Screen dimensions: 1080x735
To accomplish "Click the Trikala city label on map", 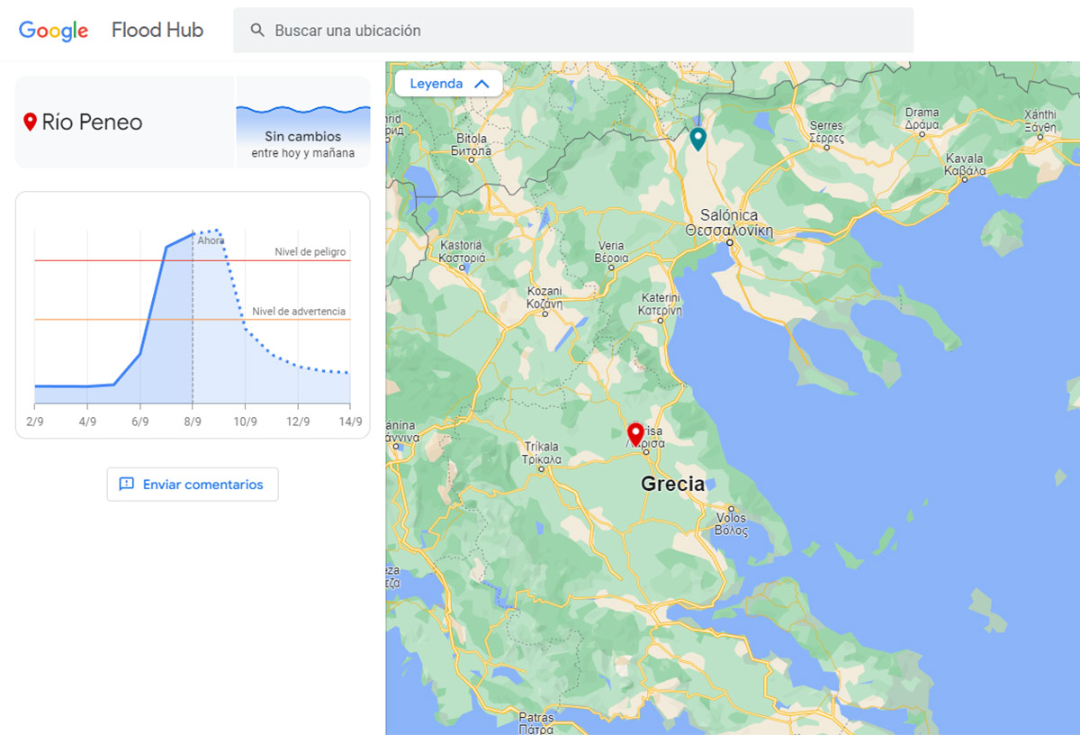I will pos(541,447).
